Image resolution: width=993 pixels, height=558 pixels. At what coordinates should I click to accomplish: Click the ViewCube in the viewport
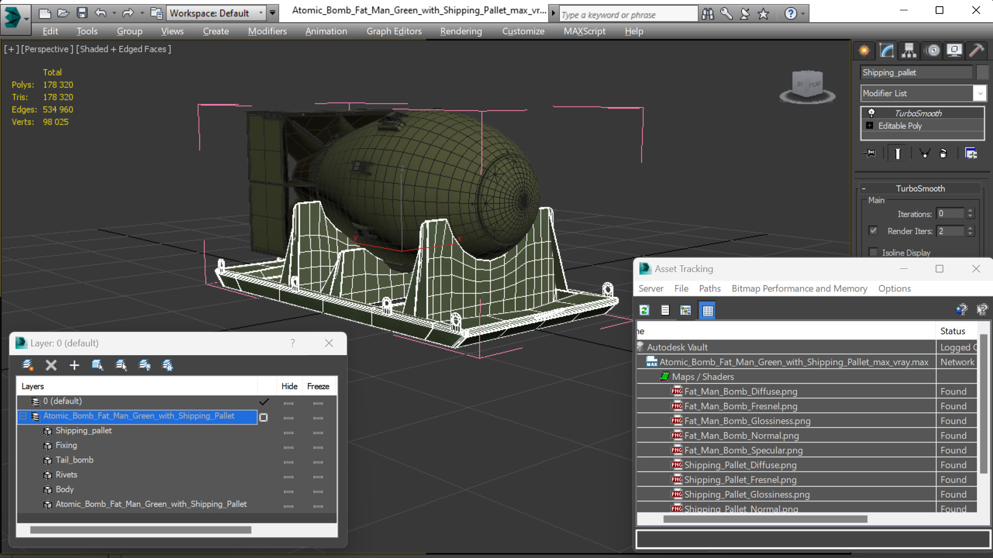coord(807,86)
